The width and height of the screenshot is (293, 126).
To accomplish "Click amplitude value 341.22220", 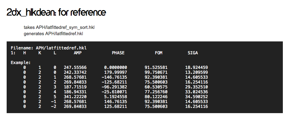I will pyautogui.click(x=75, y=97).
